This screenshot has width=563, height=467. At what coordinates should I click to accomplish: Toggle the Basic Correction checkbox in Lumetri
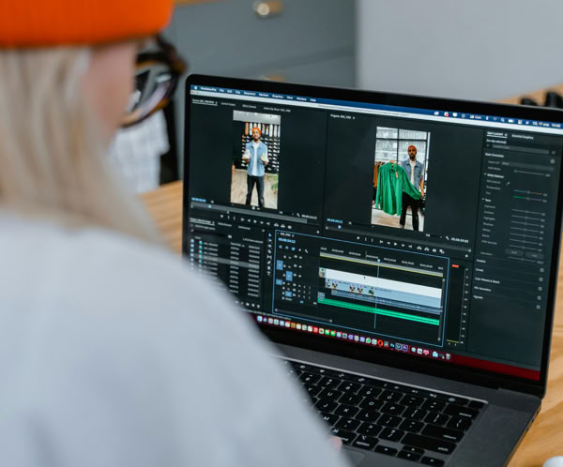tap(553, 161)
